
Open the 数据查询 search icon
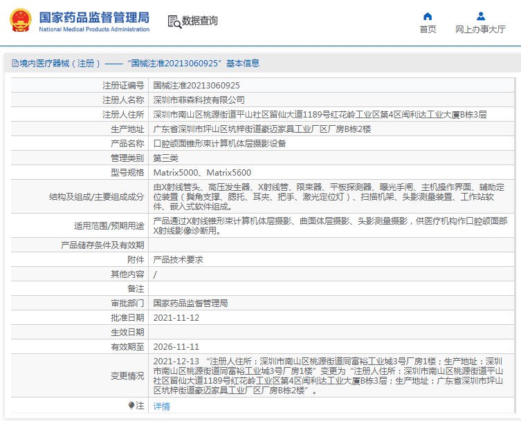click(x=174, y=21)
